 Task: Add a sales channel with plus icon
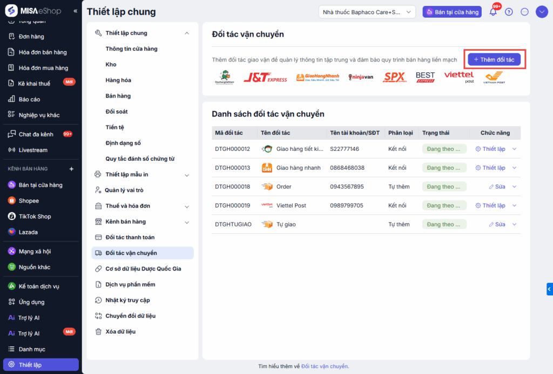[71, 169]
